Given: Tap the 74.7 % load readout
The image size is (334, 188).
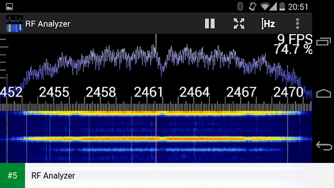Looking at the screenshot, I should click(x=293, y=49).
